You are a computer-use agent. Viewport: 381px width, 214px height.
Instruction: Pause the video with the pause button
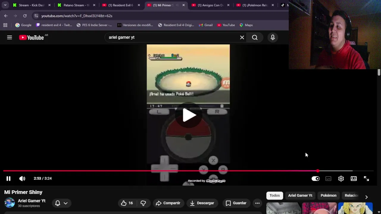point(8,178)
